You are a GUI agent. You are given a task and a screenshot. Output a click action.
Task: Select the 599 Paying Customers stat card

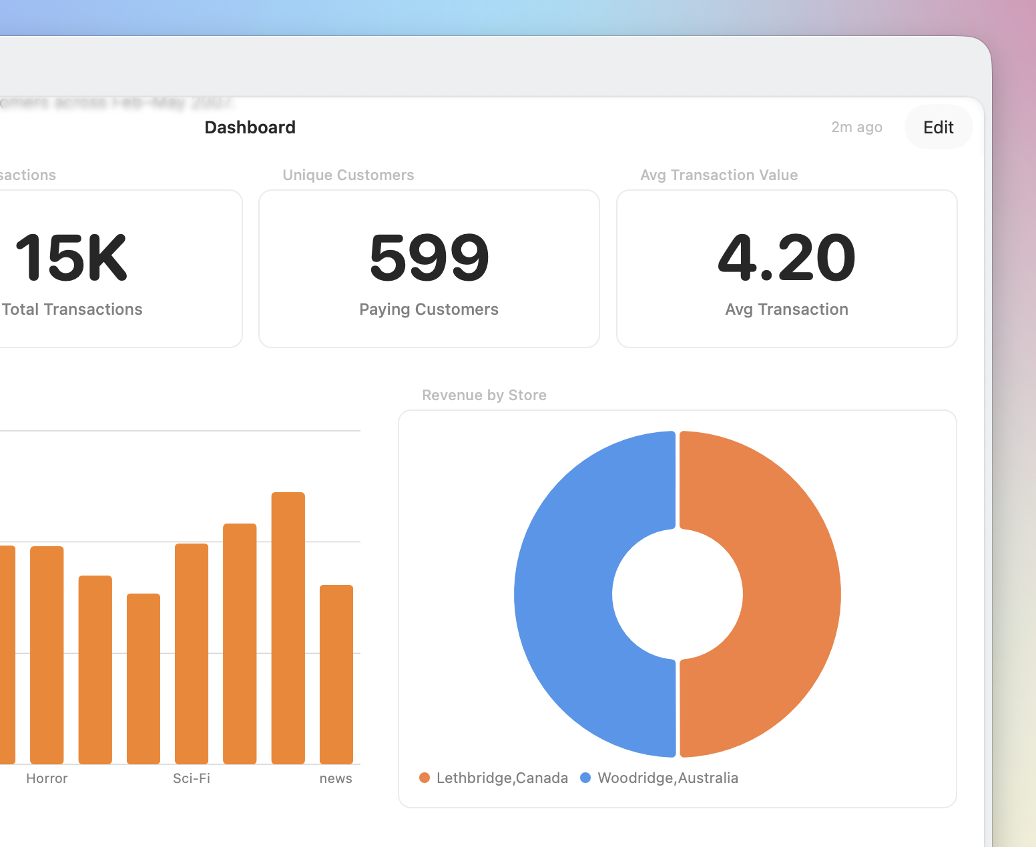click(429, 268)
